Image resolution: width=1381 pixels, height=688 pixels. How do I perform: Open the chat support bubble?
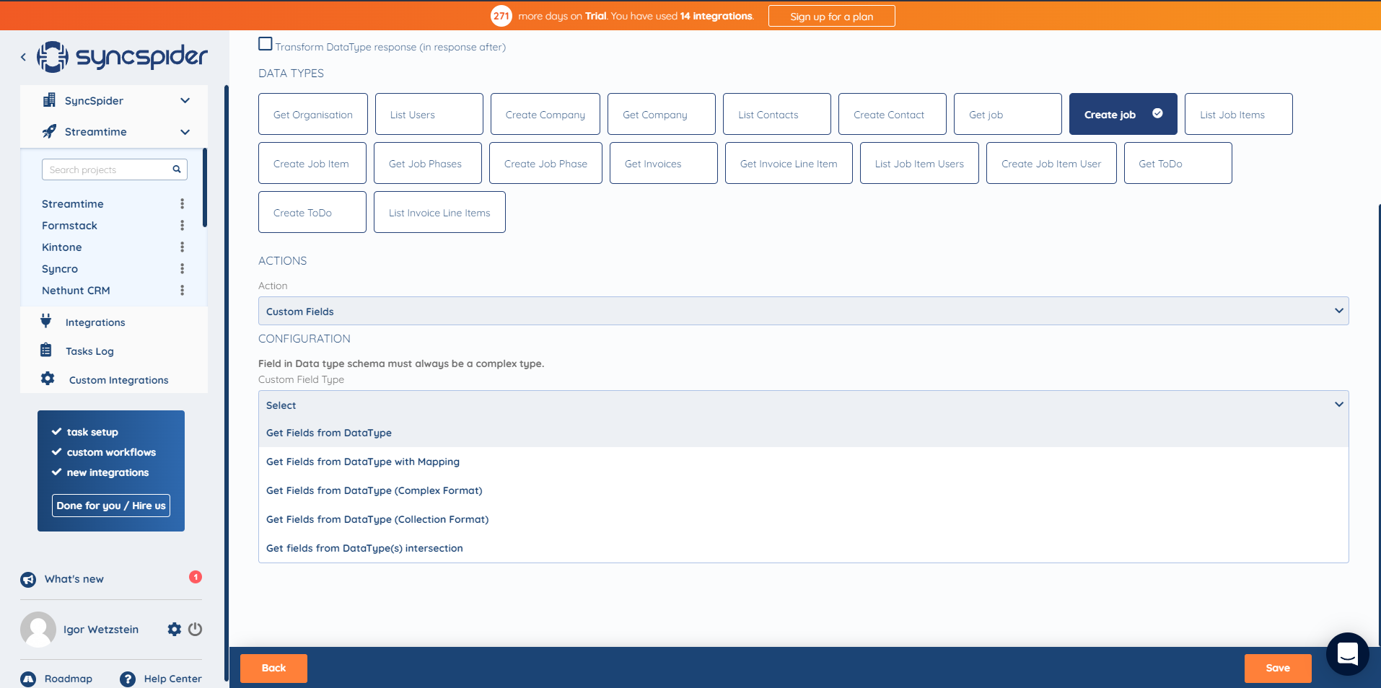click(1347, 654)
